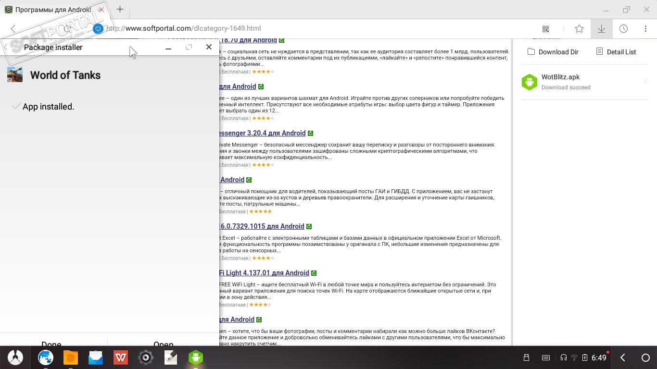Open Settings gear in the taskbar
Screen dimensions: 657x369
(x=146, y=357)
